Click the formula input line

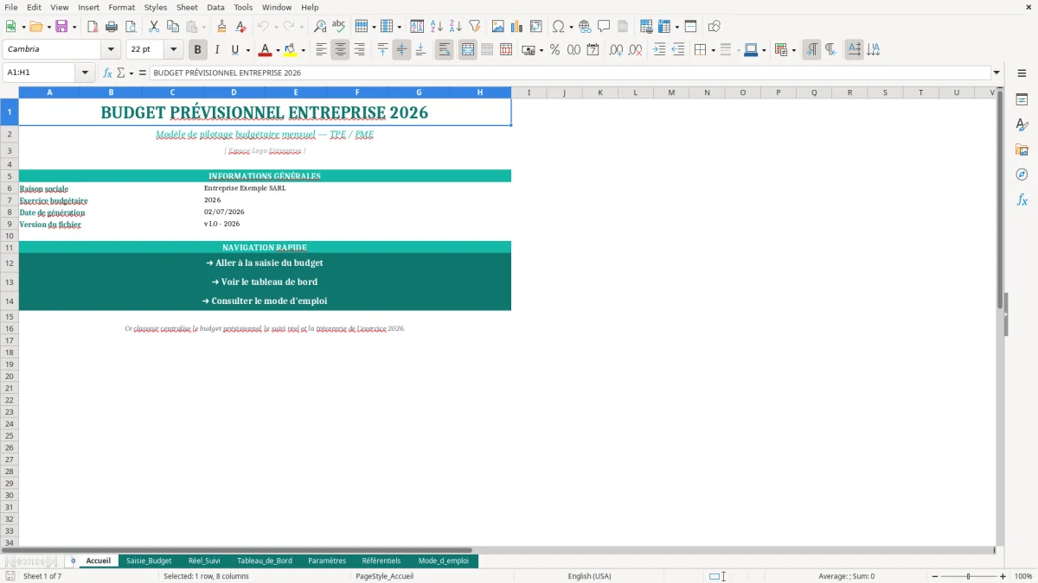570,73
